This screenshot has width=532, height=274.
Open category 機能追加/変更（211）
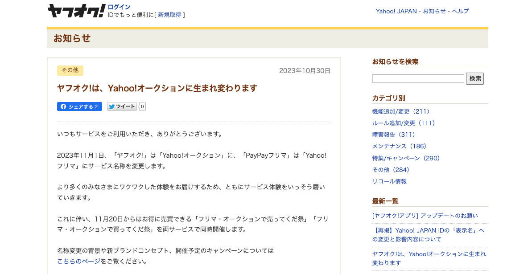(x=400, y=111)
